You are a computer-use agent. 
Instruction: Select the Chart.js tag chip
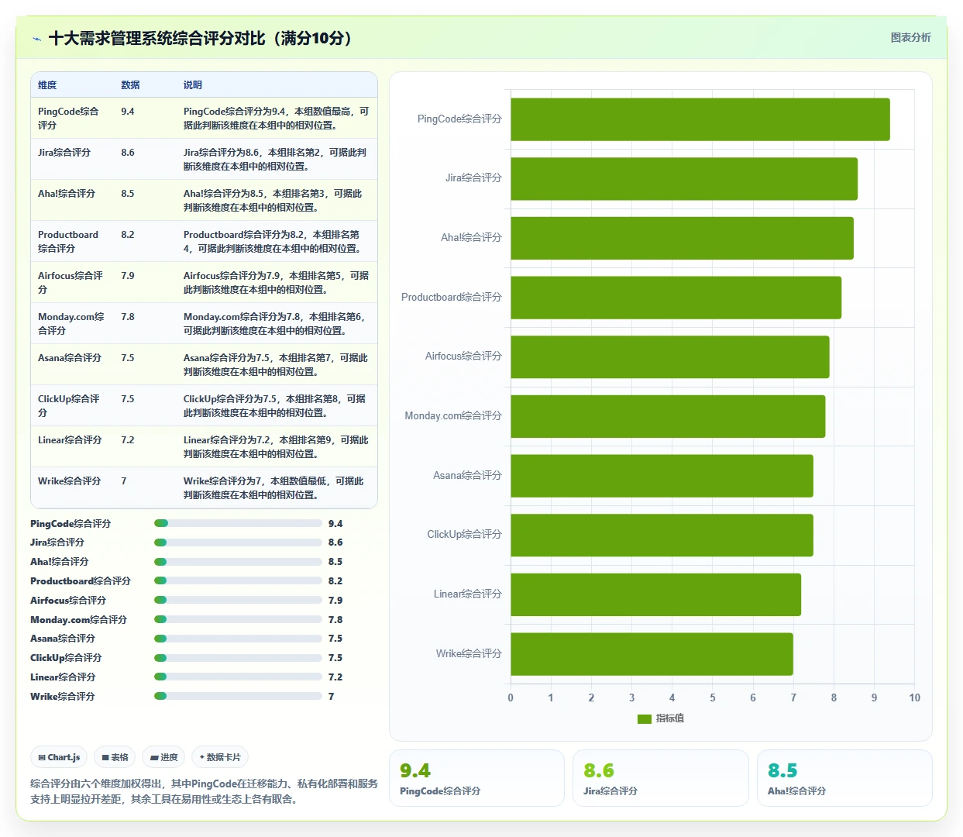coord(60,757)
